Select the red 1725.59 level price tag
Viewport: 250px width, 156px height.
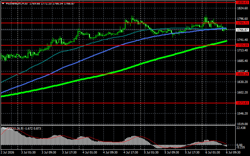click(242, 45)
